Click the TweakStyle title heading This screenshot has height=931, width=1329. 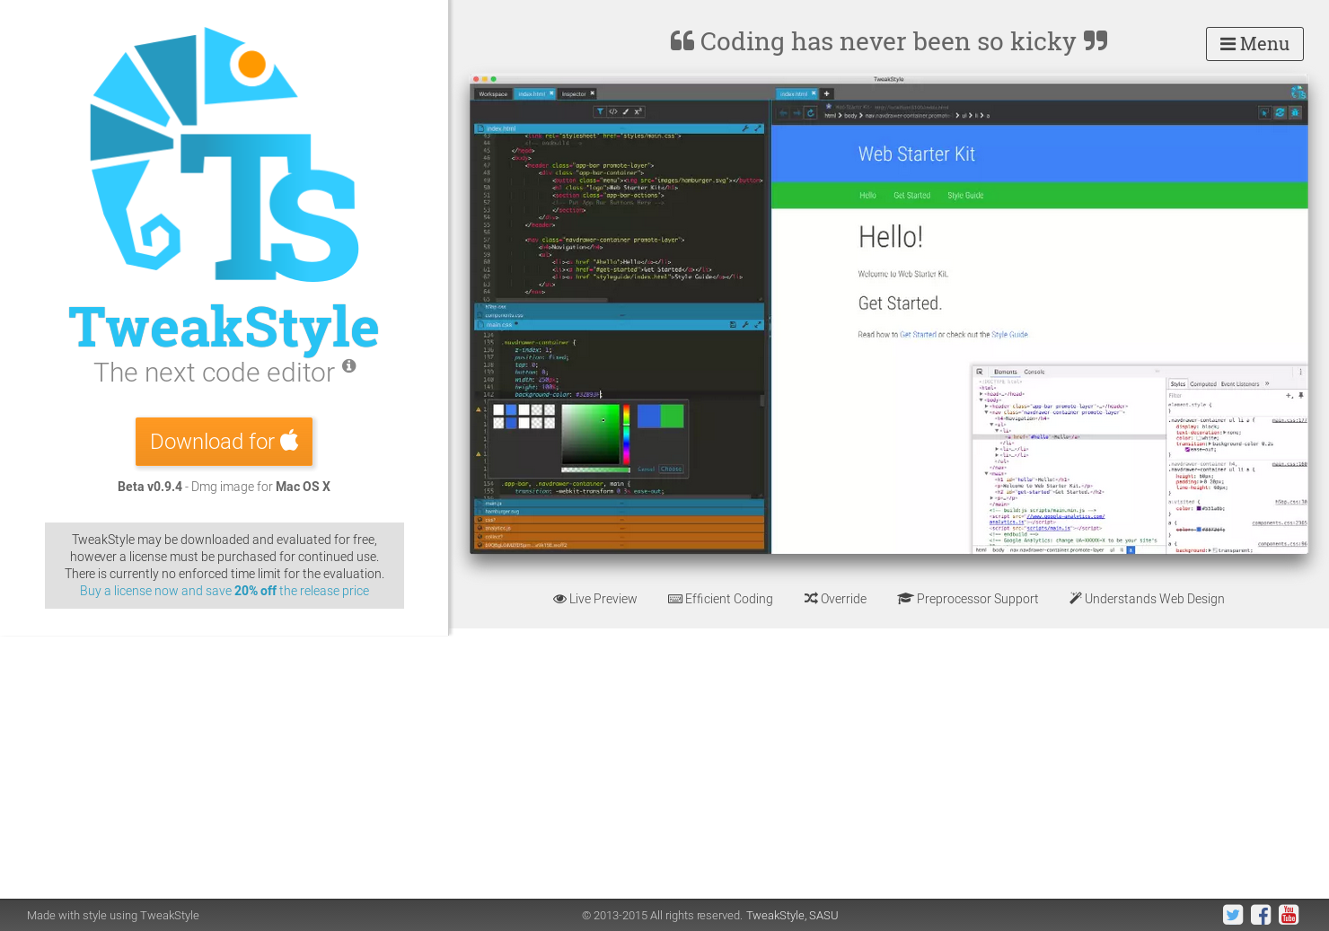224,327
